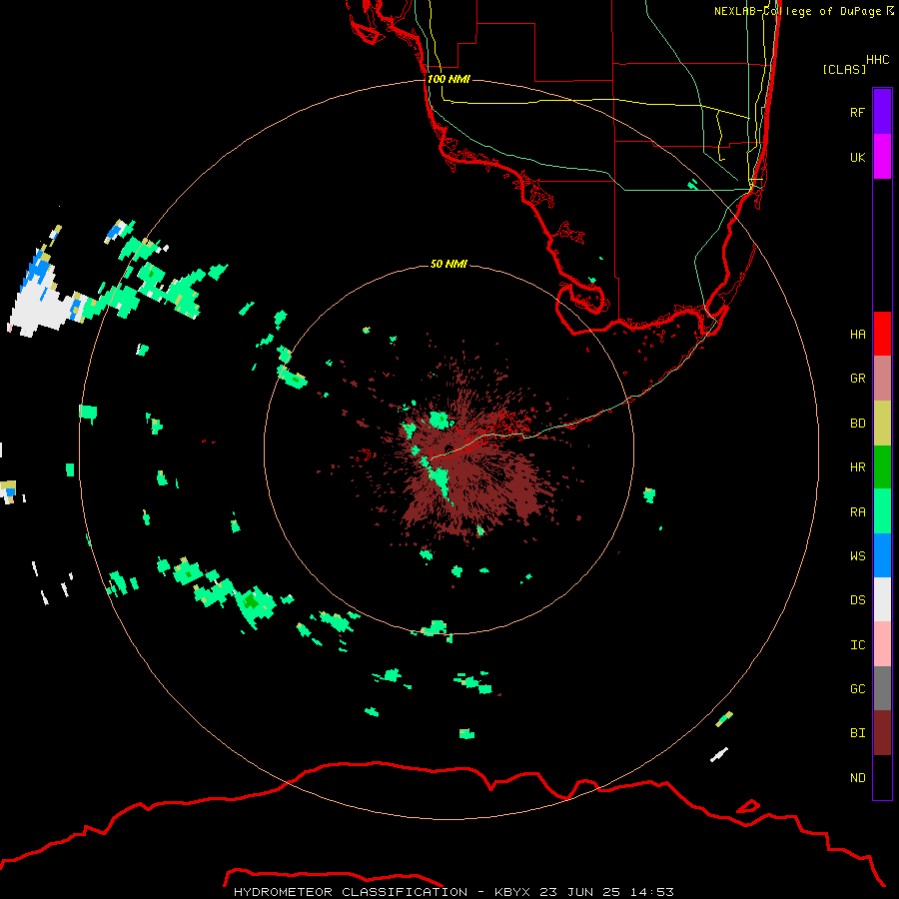Click the 14:53 timestamp
The width and height of the screenshot is (899, 899).
click(x=651, y=892)
